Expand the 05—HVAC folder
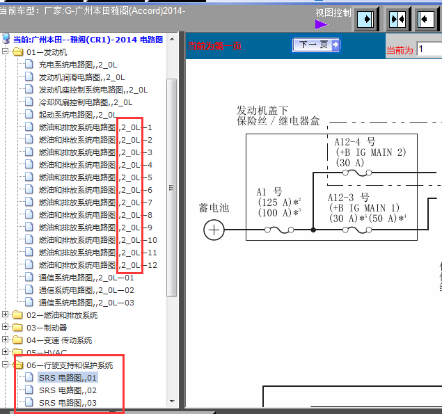 coord(5,351)
